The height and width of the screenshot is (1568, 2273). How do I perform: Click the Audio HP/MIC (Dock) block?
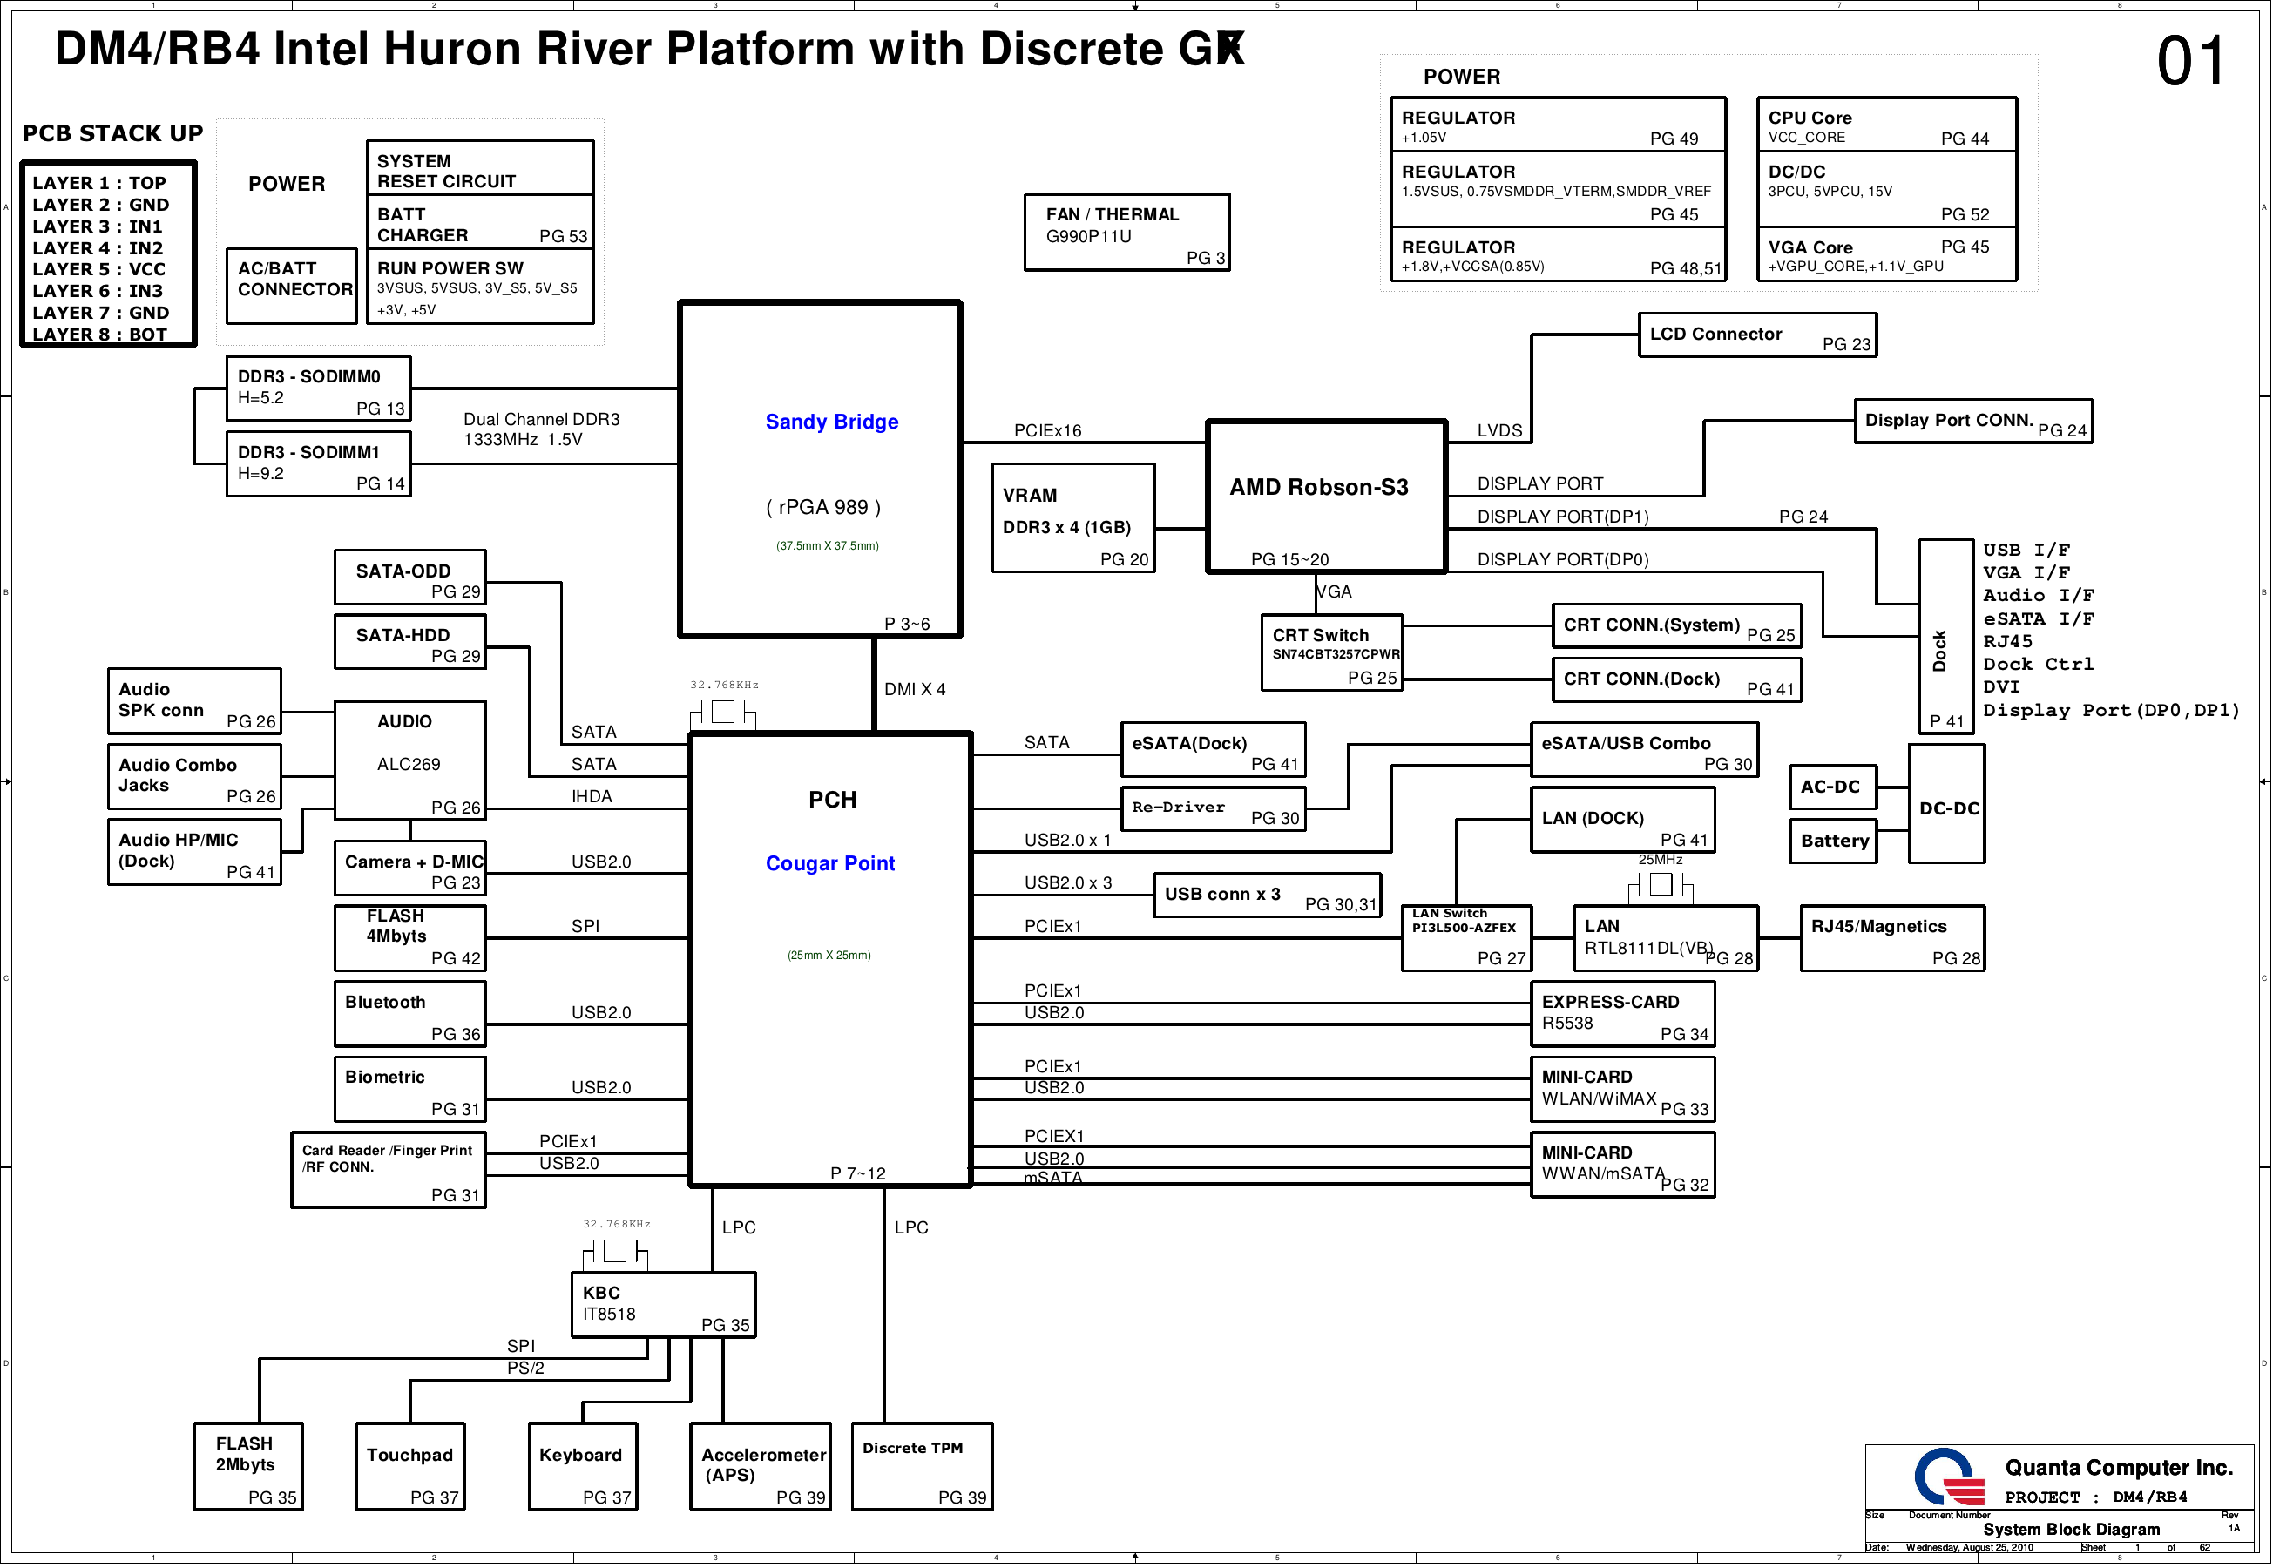[194, 853]
